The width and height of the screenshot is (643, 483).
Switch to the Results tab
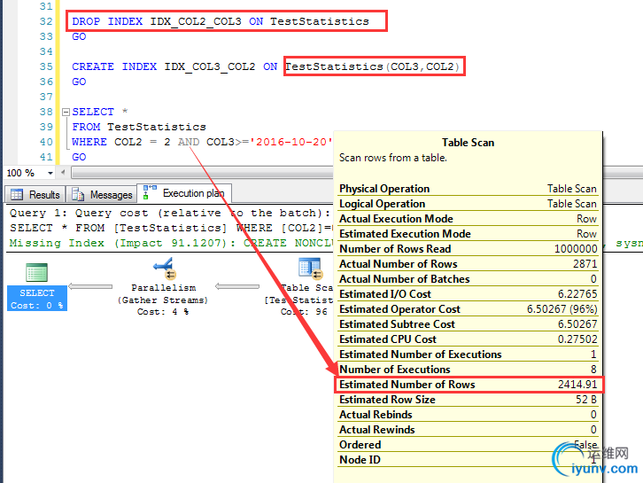click(x=35, y=194)
